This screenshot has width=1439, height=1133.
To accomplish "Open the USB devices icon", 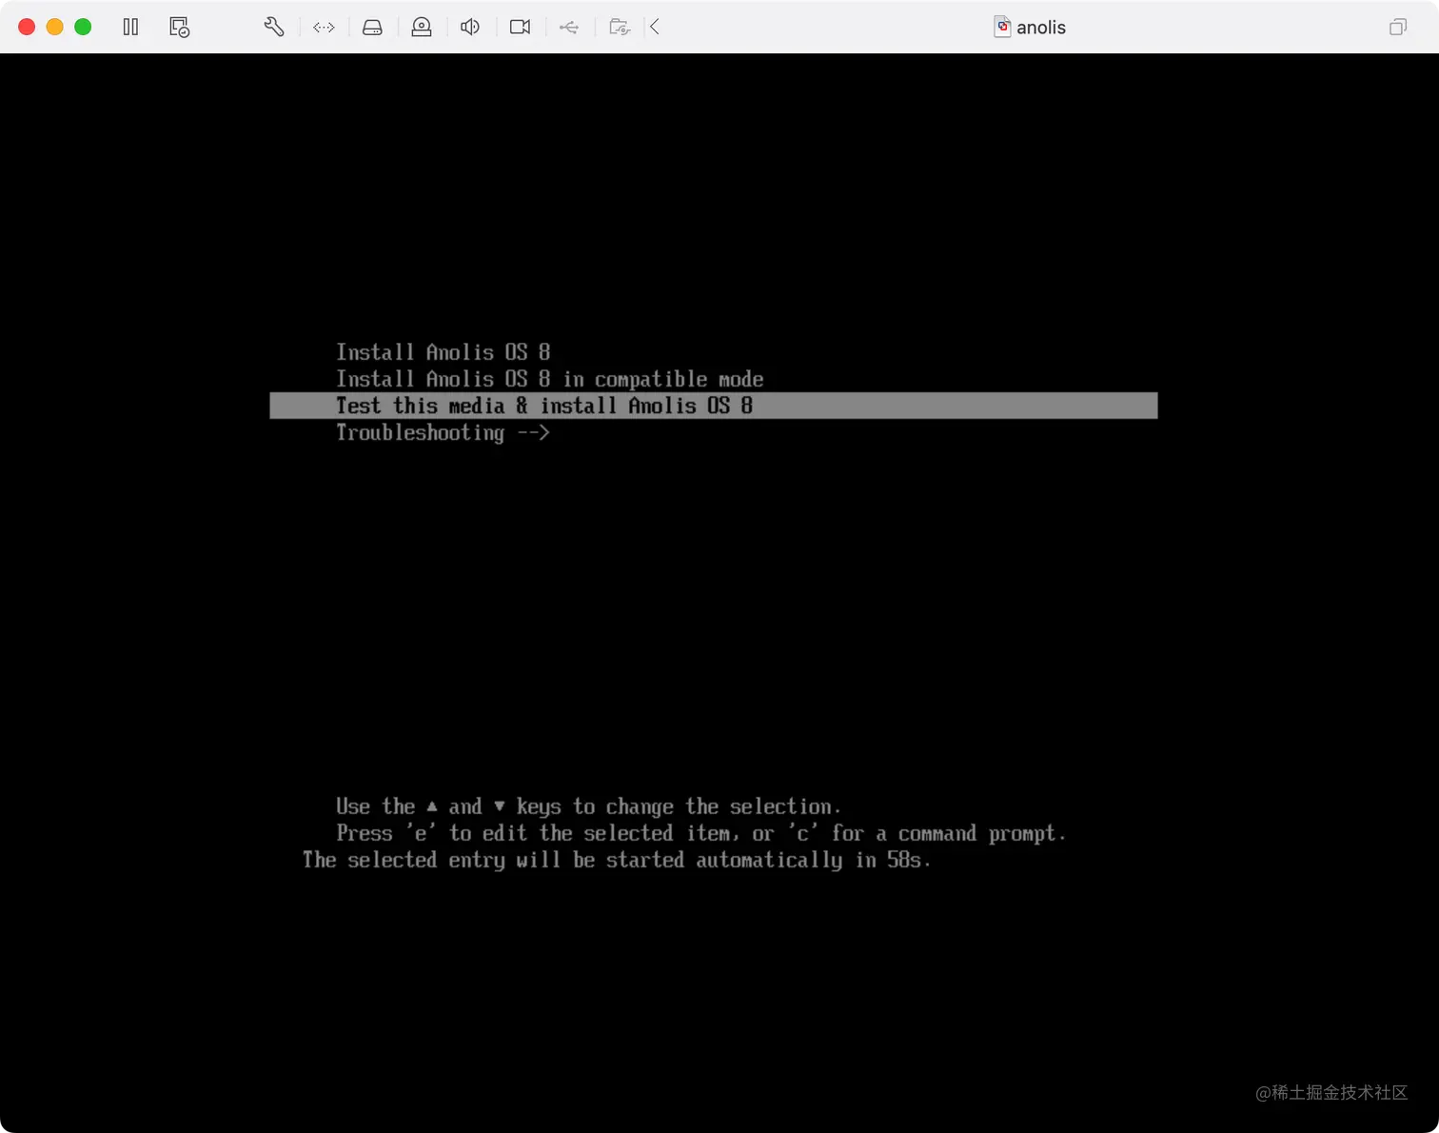I will click(x=569, y=27).
